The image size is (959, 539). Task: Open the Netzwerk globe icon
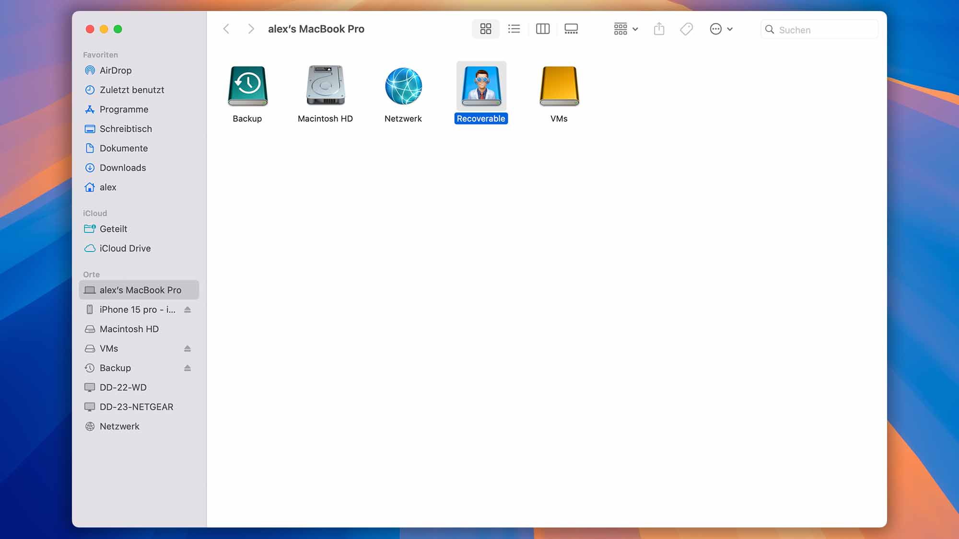[x=403, y=86]
